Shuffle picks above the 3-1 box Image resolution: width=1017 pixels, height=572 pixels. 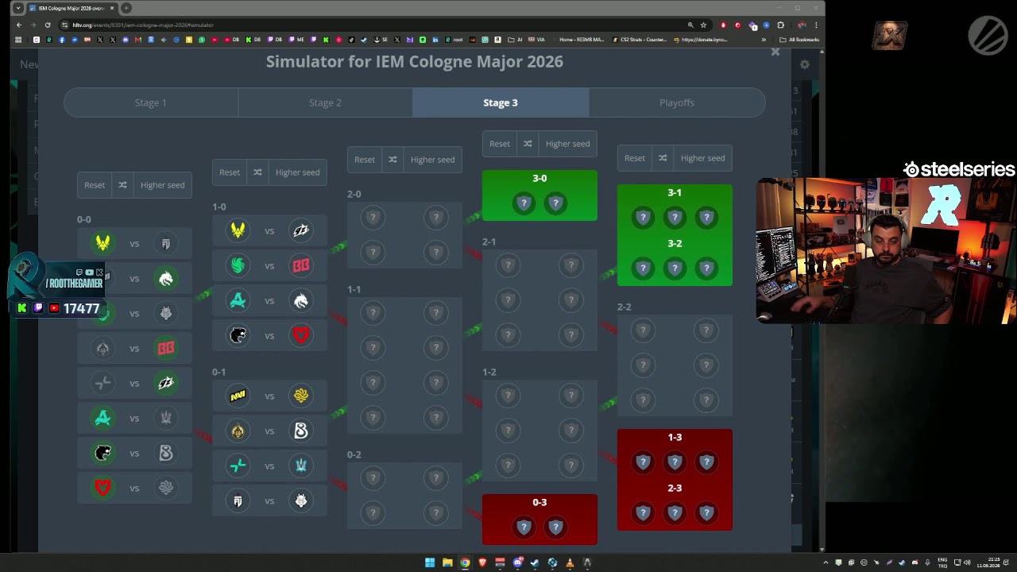pos(663,158)
